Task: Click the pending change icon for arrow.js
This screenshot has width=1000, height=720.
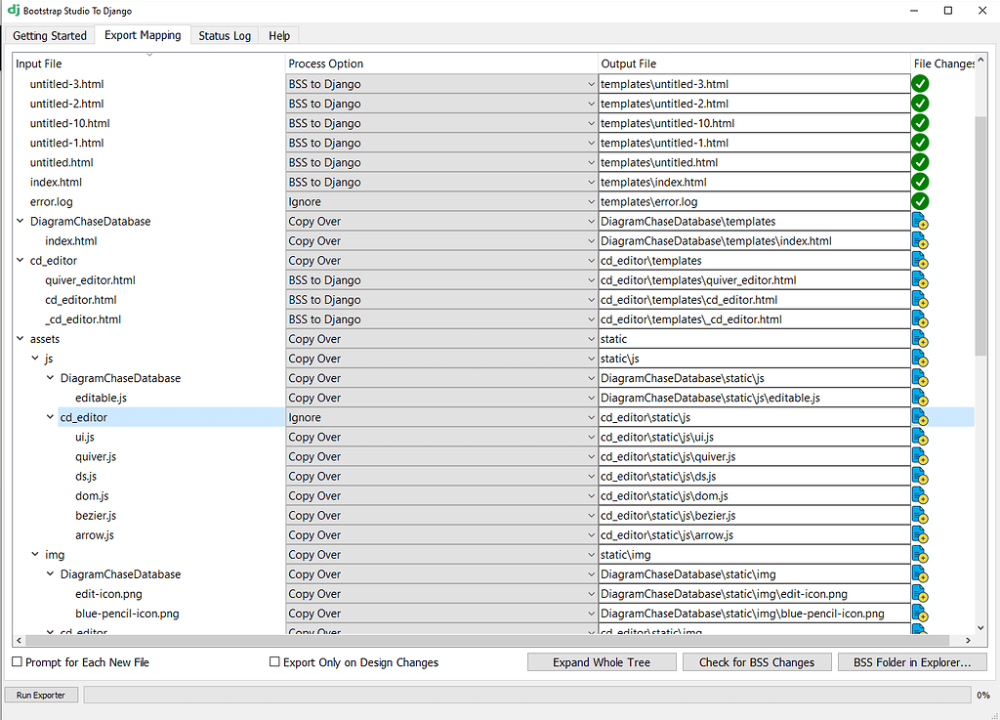Action: coord(920,534)
